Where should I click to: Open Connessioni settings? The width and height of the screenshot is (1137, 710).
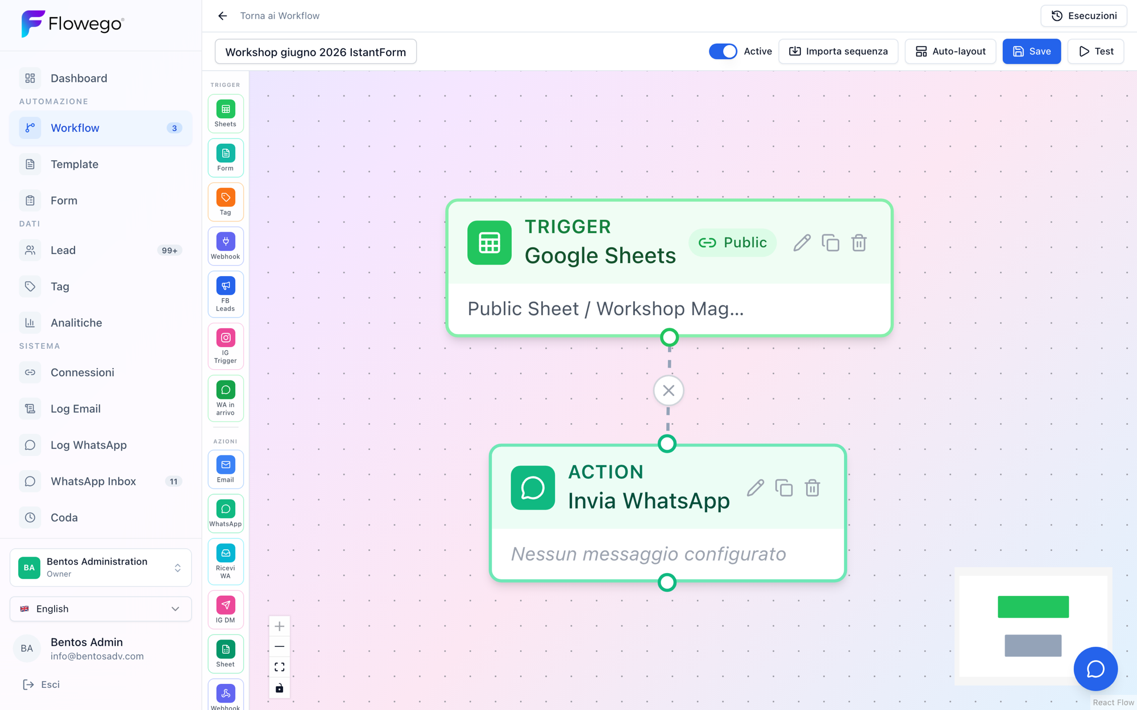(x=101, y=373)
